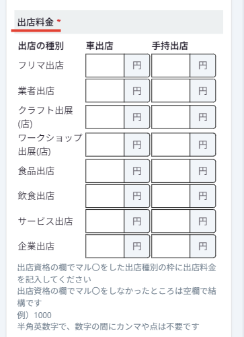Select the 企業出店 手持出店 fee input
This screenshot has width=244, height=337.
point(171,246)
